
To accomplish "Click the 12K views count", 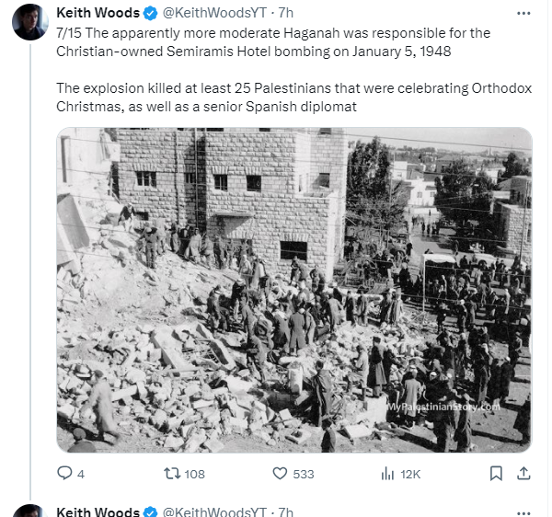I will (x=410, y=474).
